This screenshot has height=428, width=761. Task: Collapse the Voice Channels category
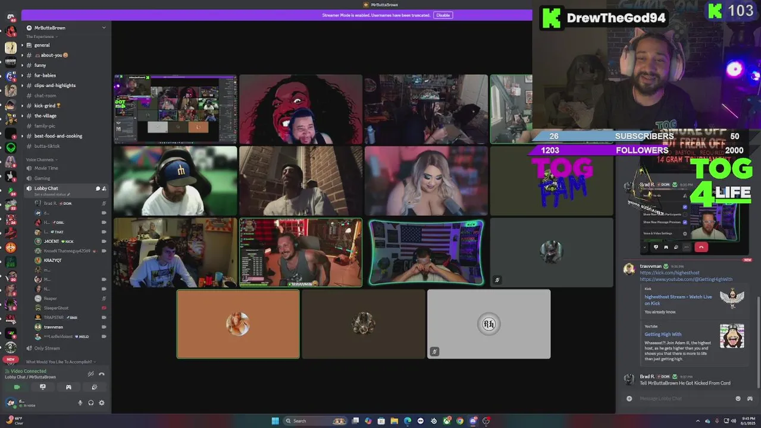click(40, 160)
